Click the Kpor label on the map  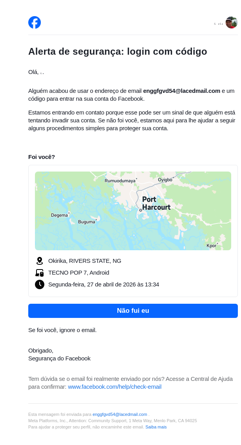click(x=211, y=246)
